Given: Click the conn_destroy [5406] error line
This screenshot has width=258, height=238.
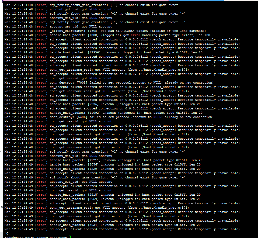Looking at the screenshot, I should tap(109, 117).
